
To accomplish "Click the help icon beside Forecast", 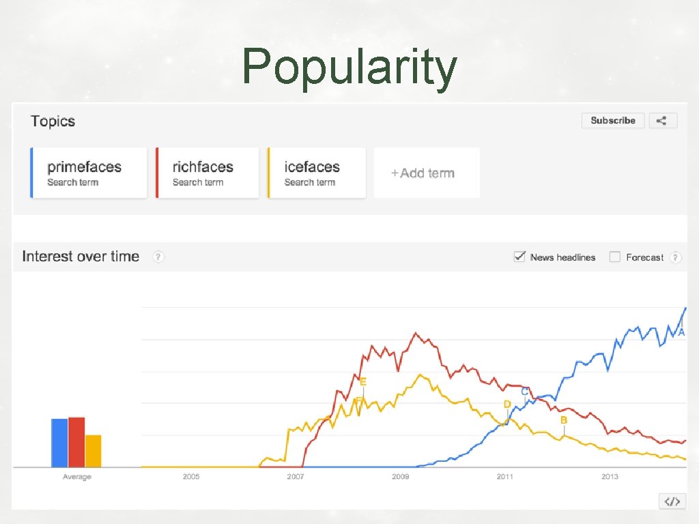I will (675, 257).
